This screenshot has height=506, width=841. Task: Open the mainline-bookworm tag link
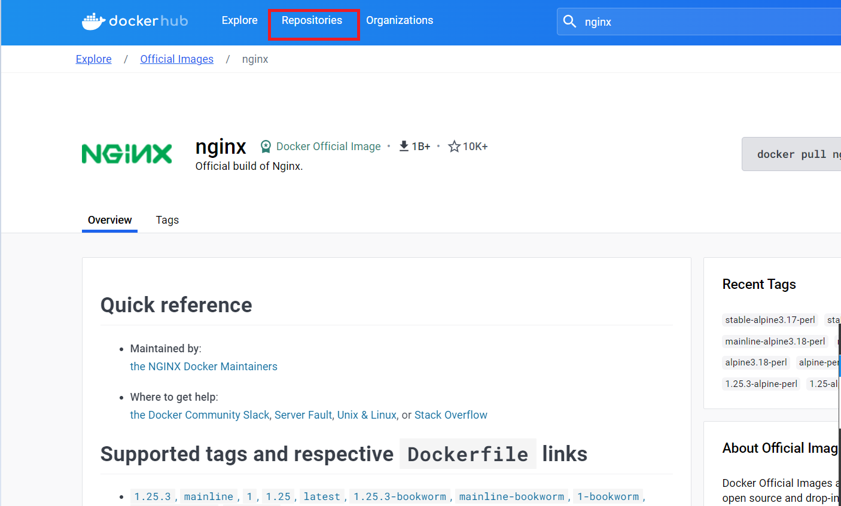pyautogui.click(x=512, y=496)
